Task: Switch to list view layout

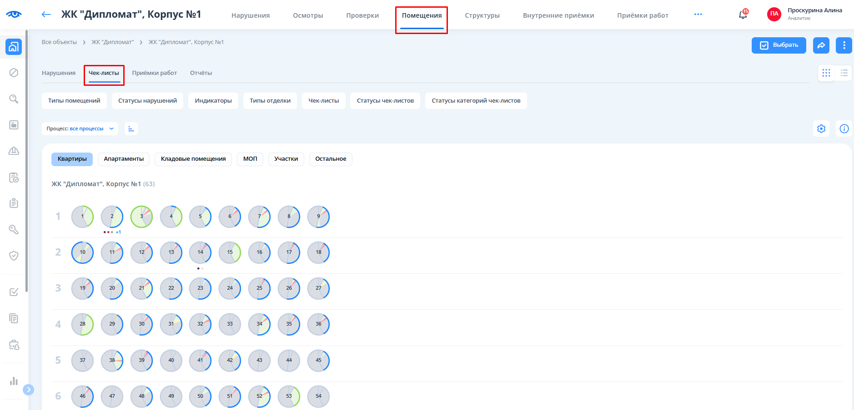Action: coord(844,73)
